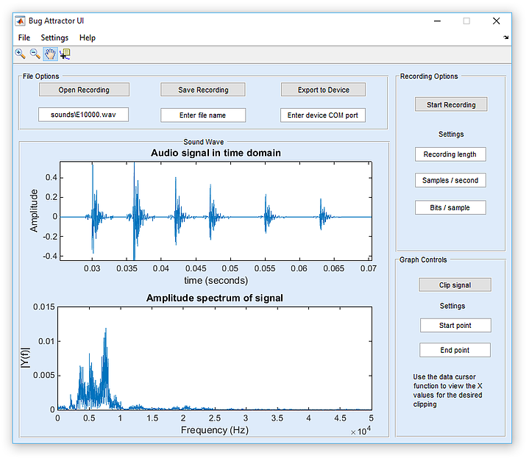Select the Zoom In tool
The image size is (529, 458).
point(21,54)
